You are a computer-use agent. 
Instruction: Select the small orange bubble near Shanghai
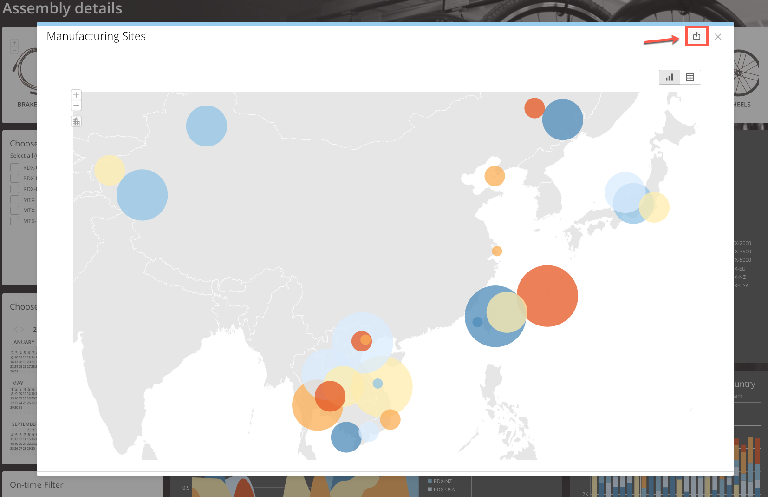(x=497, y=251)
